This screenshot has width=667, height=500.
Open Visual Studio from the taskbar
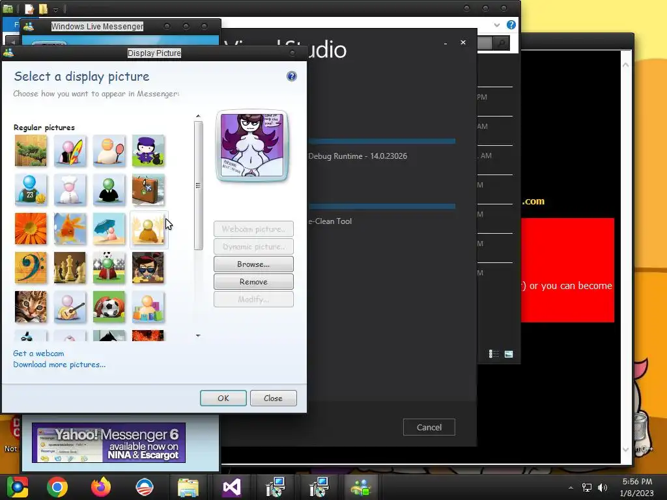[x=232, y=487]
